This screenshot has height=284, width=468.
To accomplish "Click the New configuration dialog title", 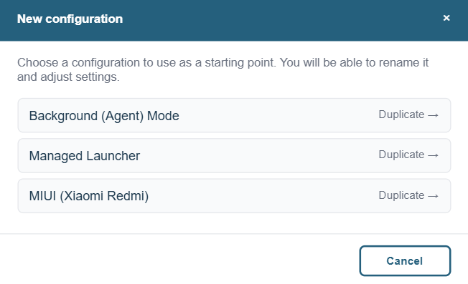I will pos(70,19).
